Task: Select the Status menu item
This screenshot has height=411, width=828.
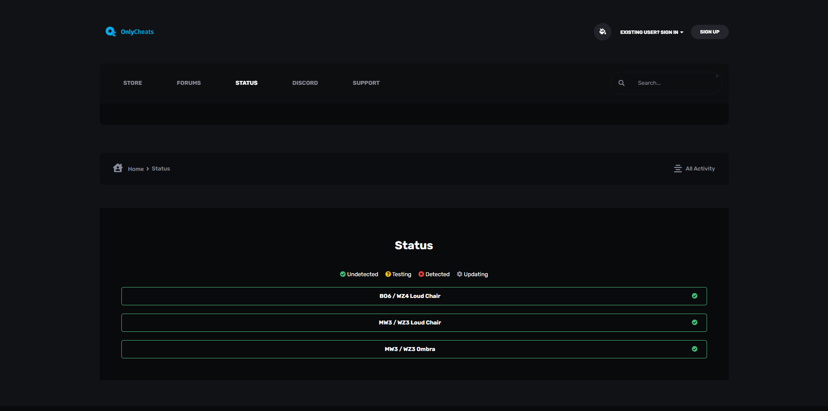Action: tap(246, 83)
